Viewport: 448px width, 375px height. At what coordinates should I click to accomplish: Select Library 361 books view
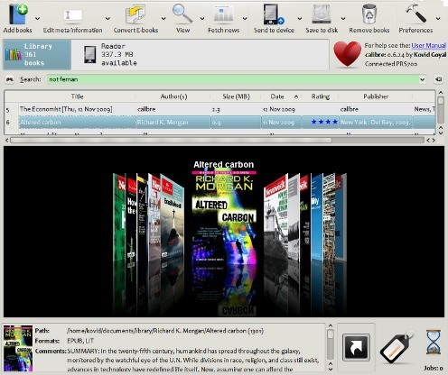(37, 54)
